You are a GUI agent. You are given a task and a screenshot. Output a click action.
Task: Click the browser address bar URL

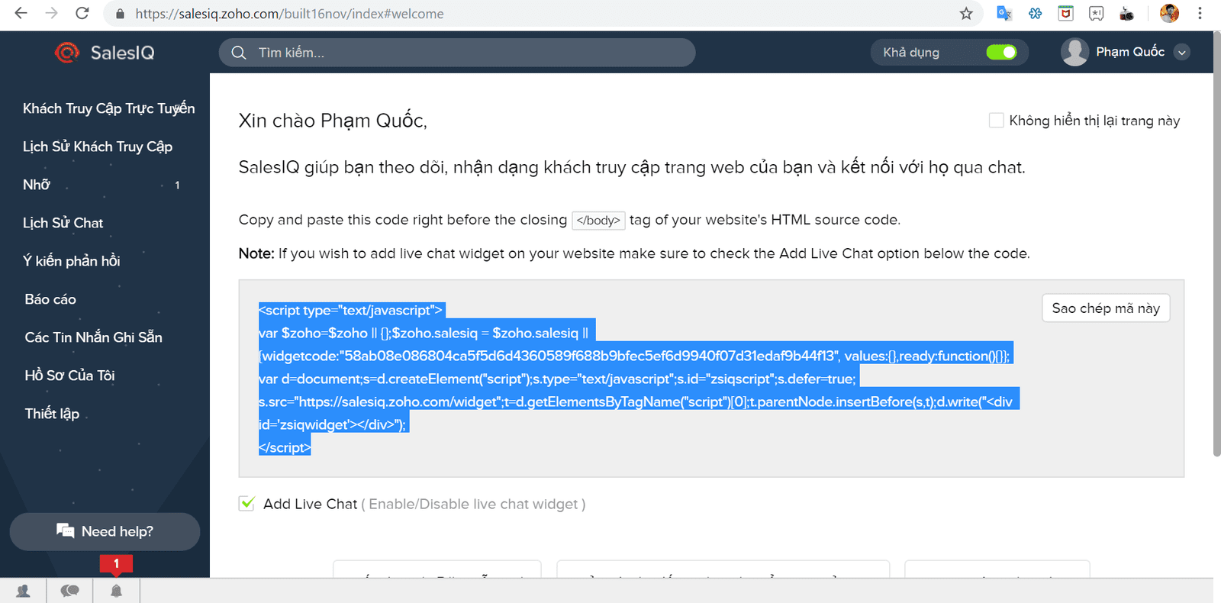(x=289, y=14)
